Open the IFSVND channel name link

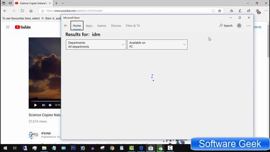[46, 133]
